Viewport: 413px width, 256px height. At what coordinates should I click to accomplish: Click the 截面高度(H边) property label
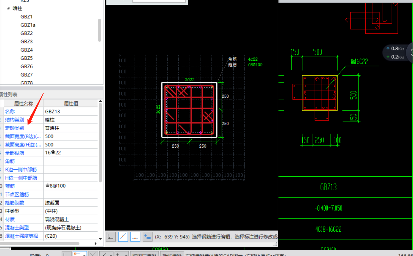click(x=23, y=144)
